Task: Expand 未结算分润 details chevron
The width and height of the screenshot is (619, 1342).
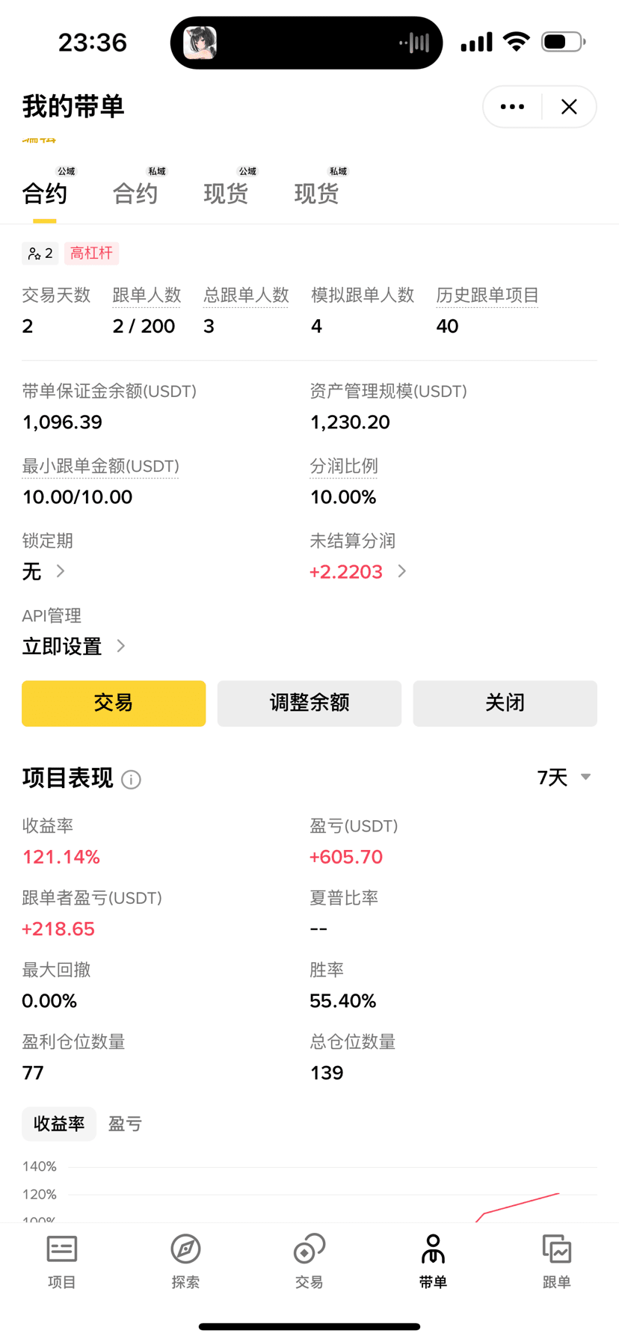Action: click(402, 571)
